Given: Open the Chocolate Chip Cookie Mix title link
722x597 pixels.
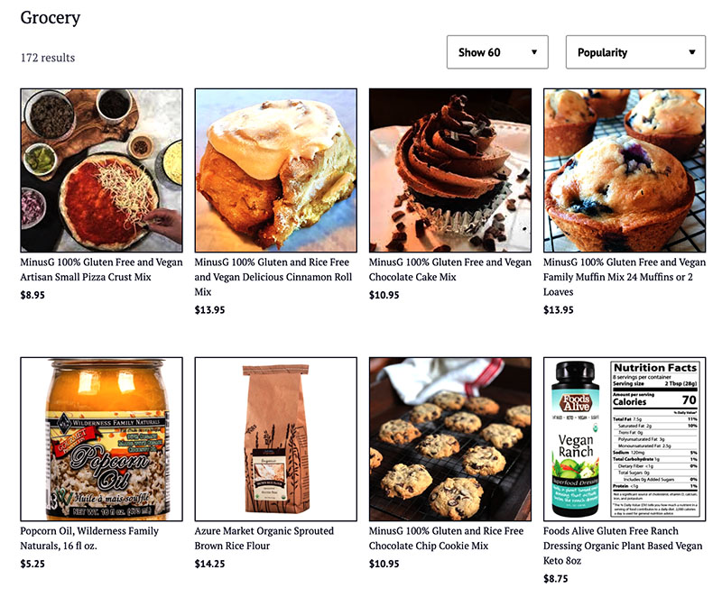Looking at the screenshot, I should coord(446,538).
